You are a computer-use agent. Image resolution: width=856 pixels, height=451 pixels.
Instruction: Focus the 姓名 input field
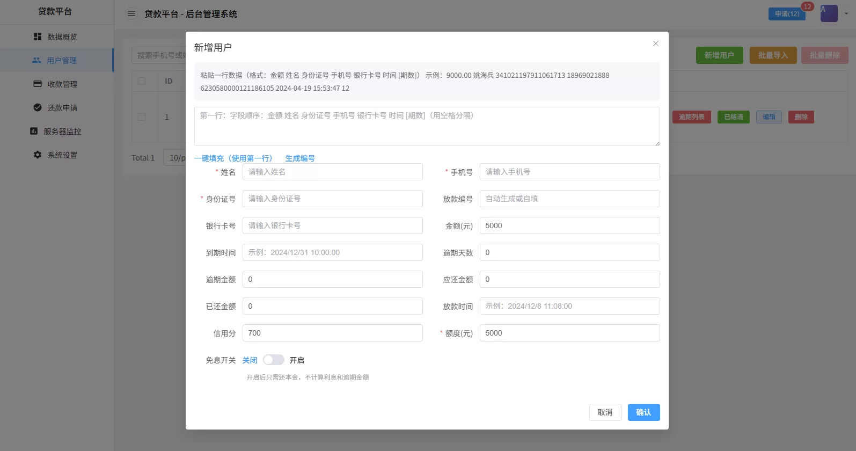332,172
